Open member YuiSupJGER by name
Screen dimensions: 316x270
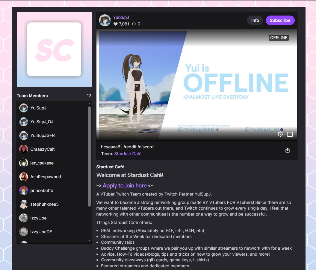click(x=43, y=135)
